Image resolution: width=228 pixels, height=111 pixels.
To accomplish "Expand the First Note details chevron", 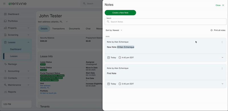I will [222, 84].
